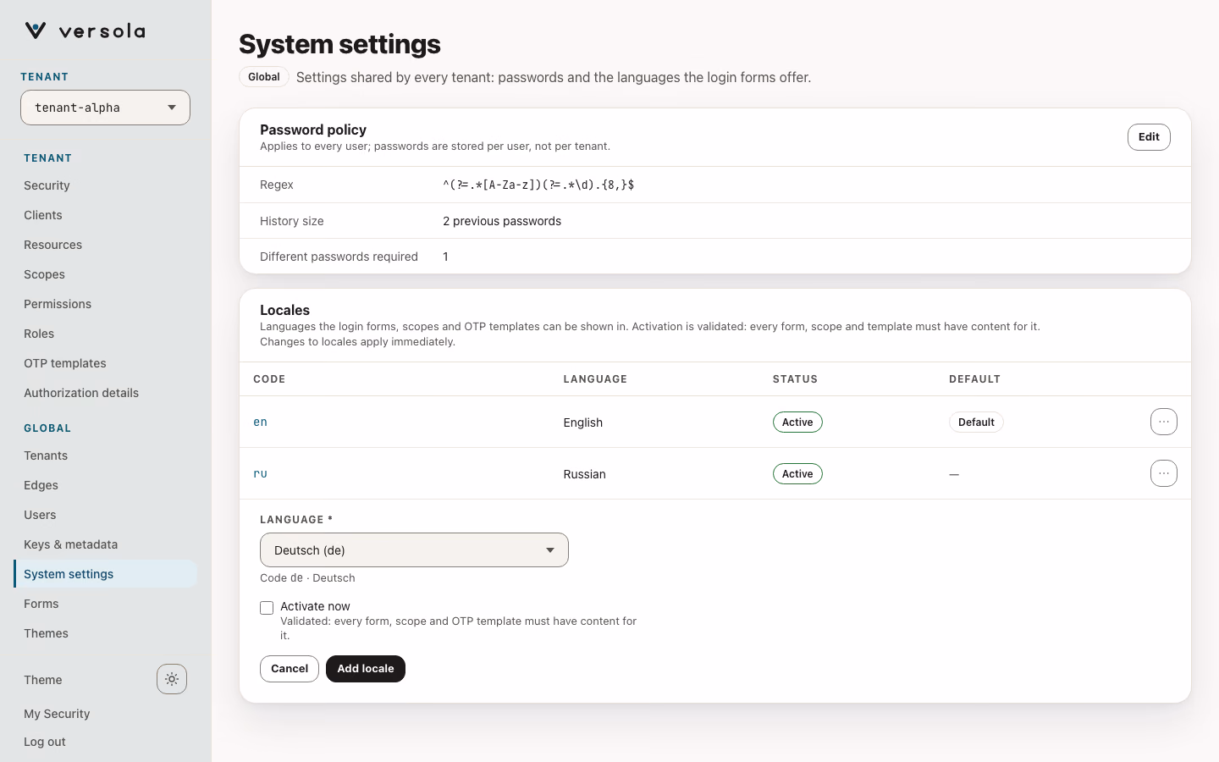The height and width of the screenshot is (762, 1219).
Task: Click the CODE column header
Action: 269,379
